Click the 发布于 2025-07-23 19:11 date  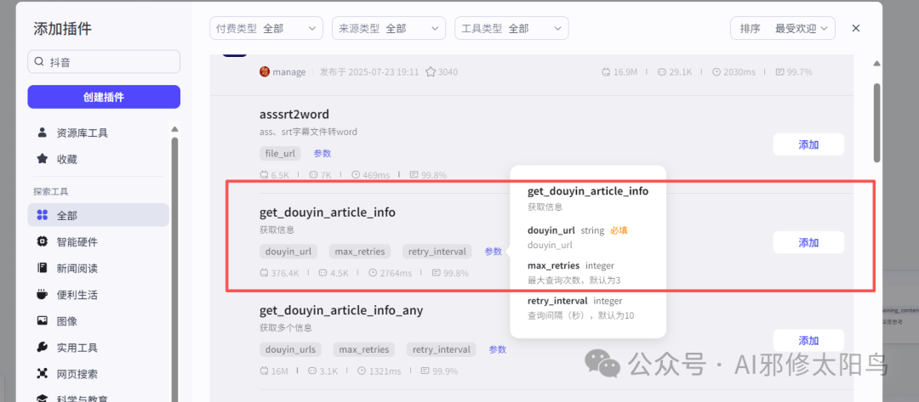369,72
